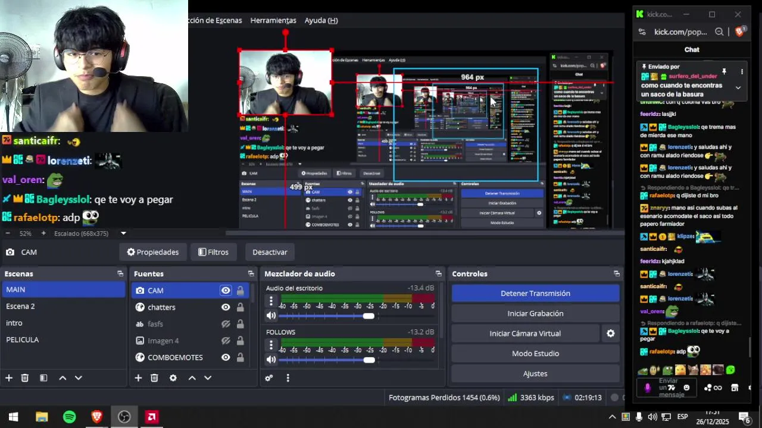
Task: Mute the FOLLOWS audio channel
Action: pos(271,360)
